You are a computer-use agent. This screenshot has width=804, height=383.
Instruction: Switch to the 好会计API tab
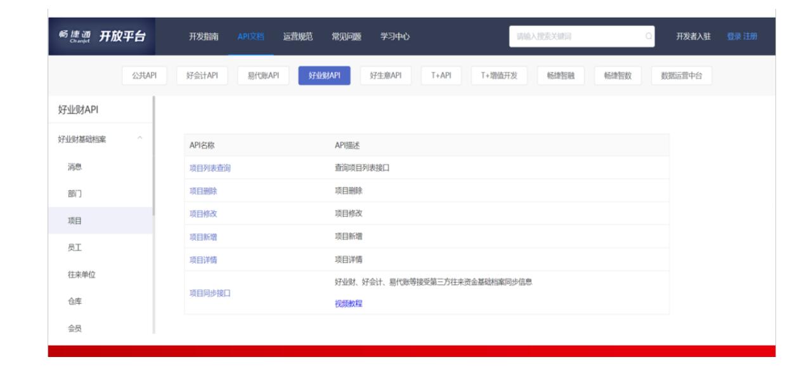(202, 75)
